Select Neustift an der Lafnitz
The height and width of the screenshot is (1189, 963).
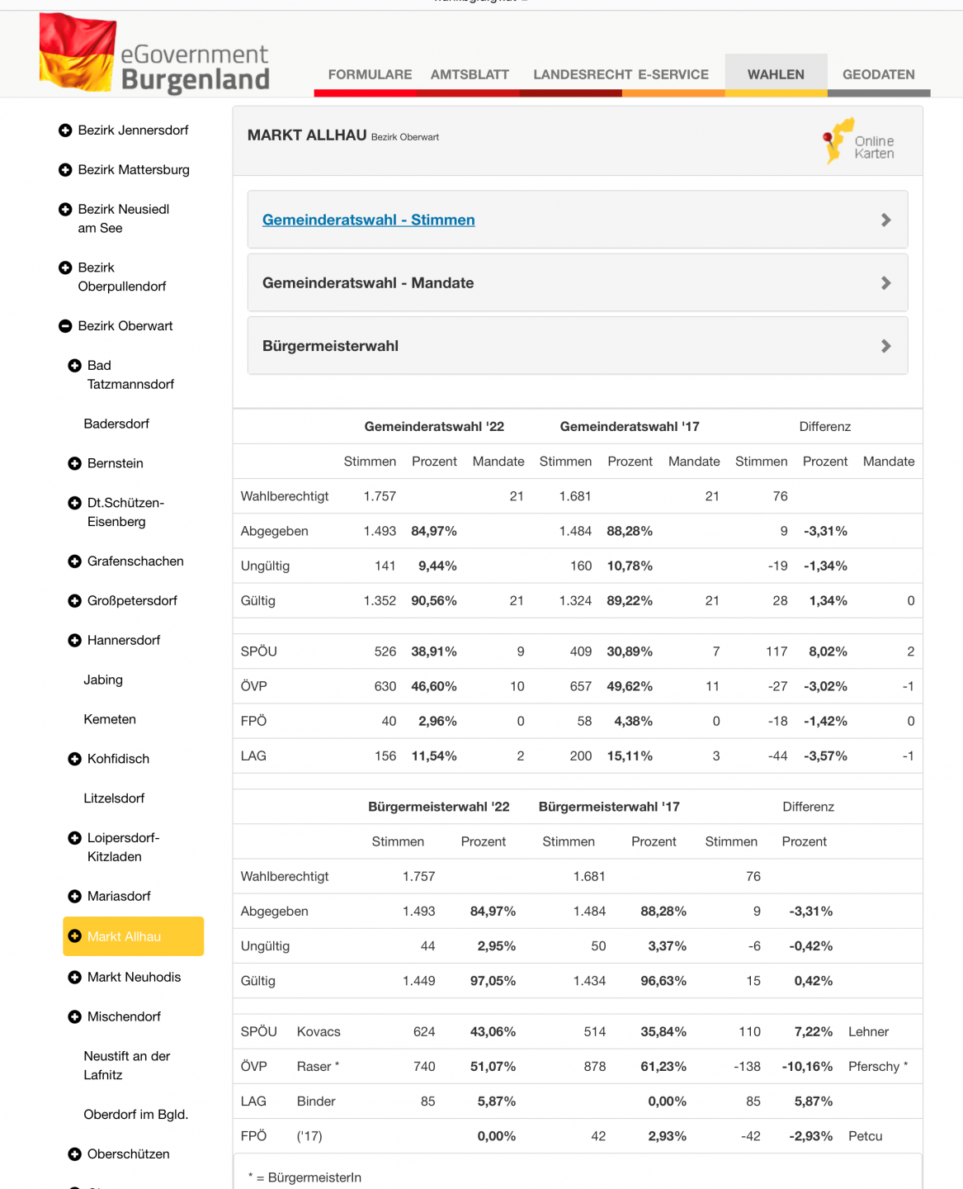point(127,1065)
